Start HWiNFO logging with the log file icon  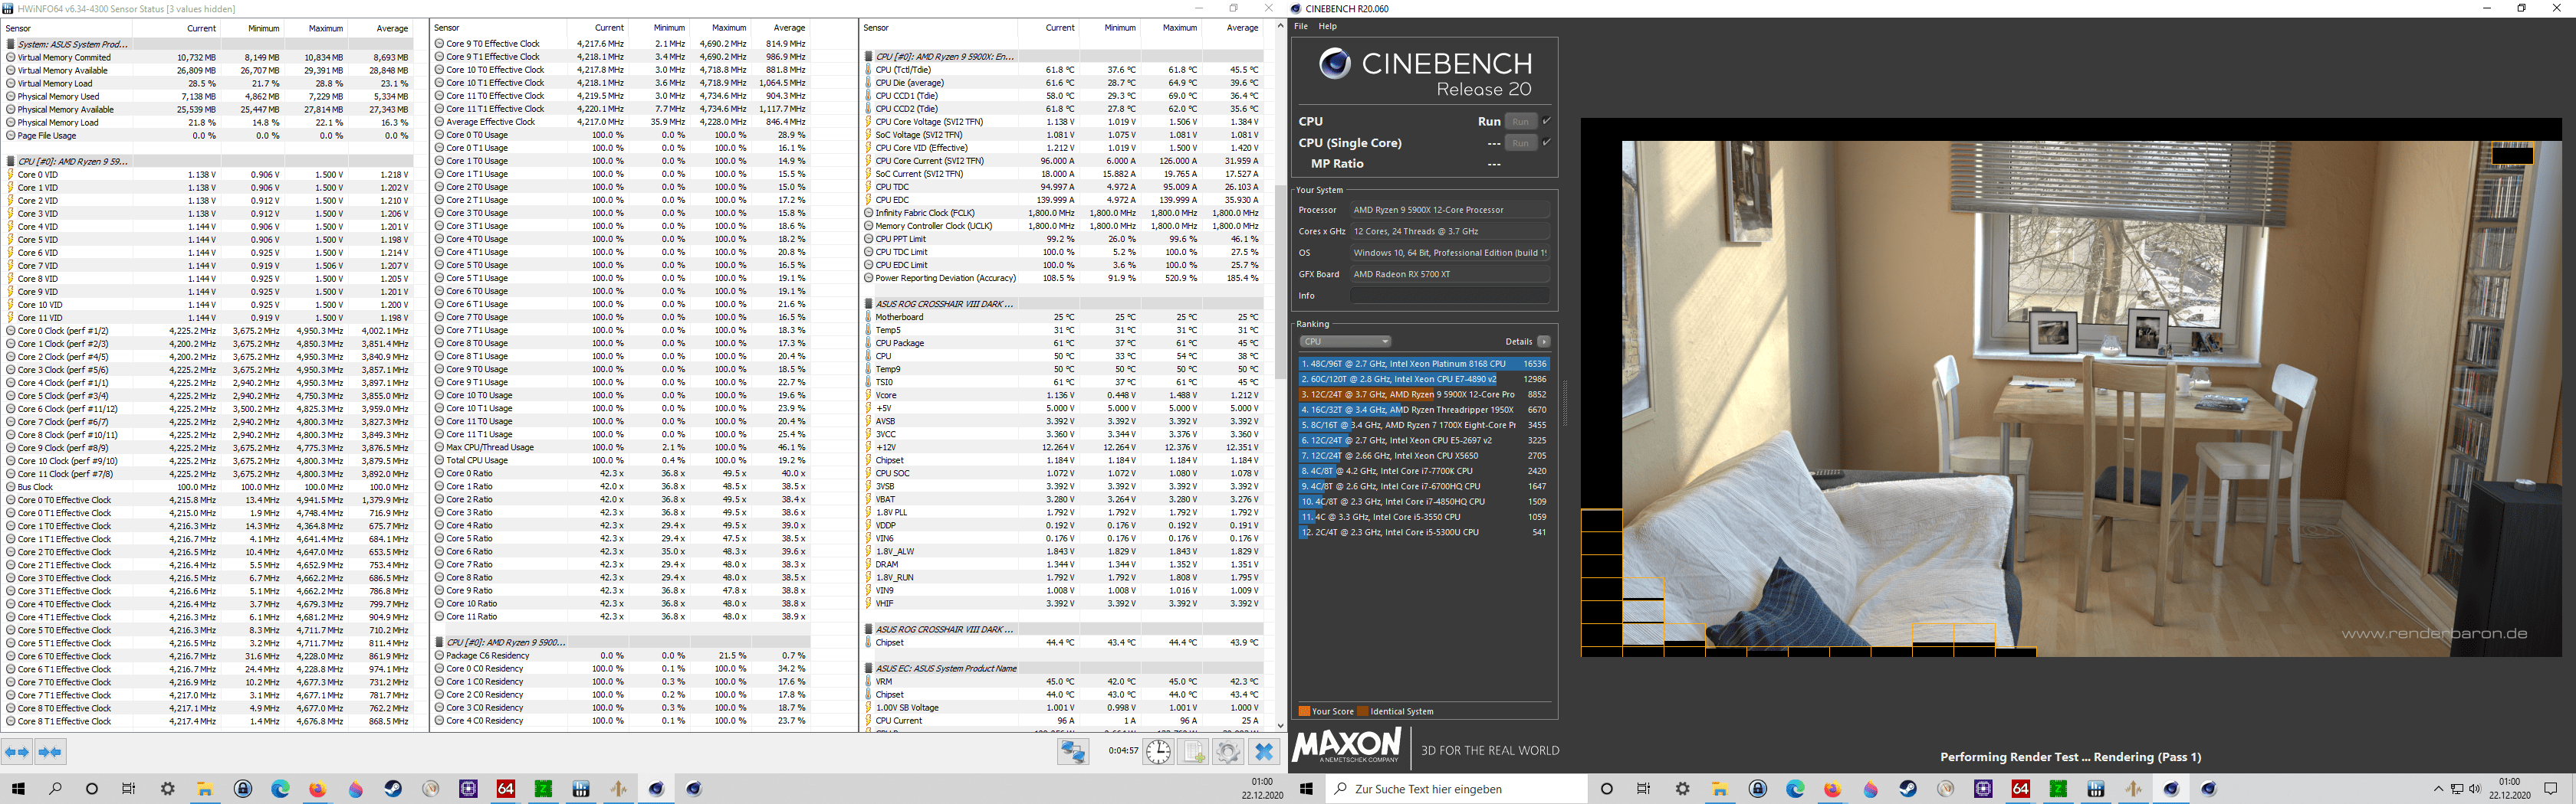(x=1194, y=751)
